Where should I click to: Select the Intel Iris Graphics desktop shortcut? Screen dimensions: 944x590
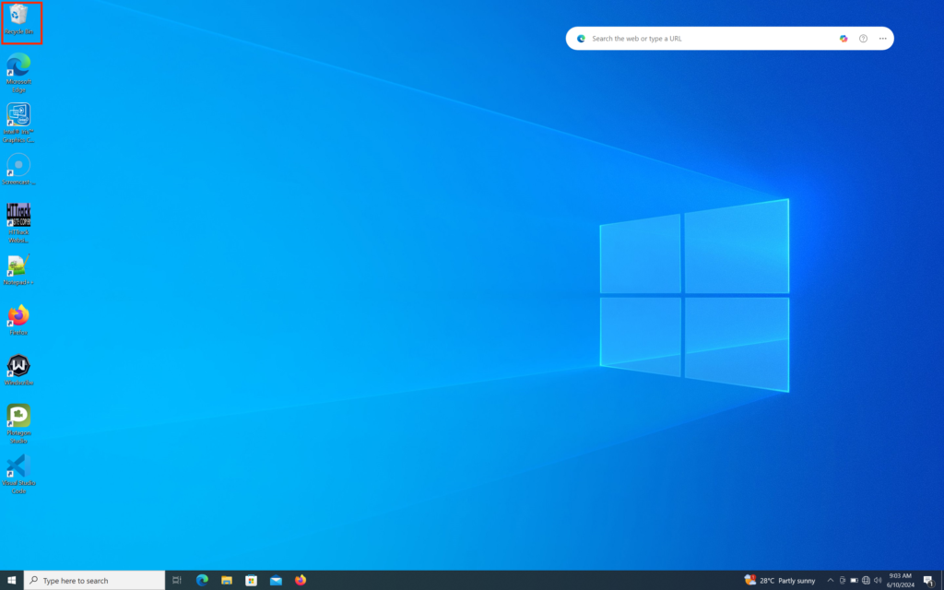click(18, 123)
